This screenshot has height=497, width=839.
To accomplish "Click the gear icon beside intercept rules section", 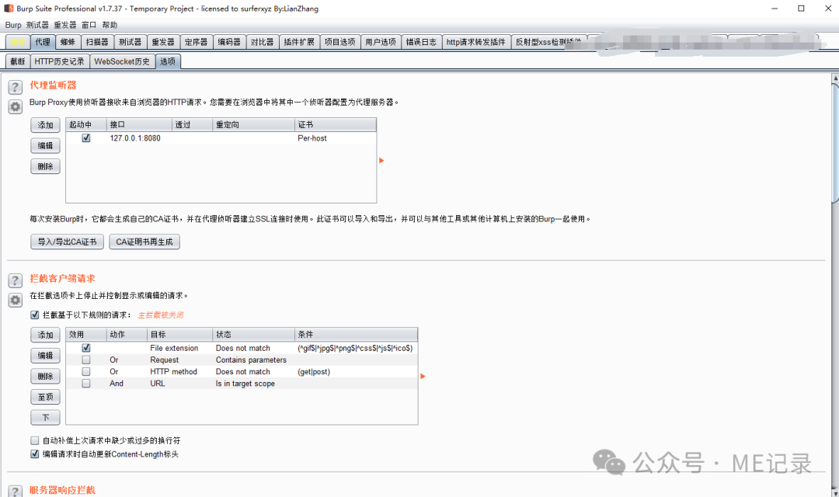I will pyautogui.click(x=15, y=301).
